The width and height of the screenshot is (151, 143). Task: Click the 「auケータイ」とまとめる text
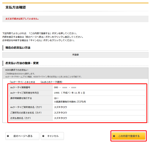click(x=22, y=82)
